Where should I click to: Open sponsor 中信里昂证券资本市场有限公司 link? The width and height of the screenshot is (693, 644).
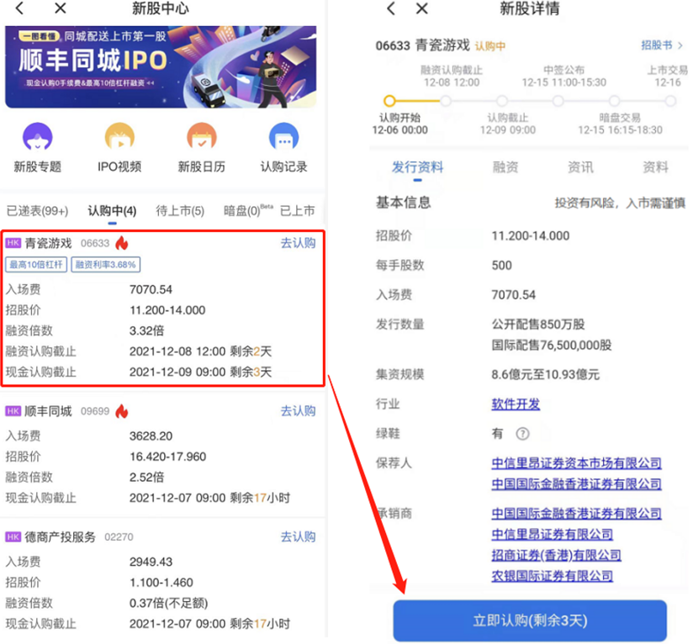(576, 463)
